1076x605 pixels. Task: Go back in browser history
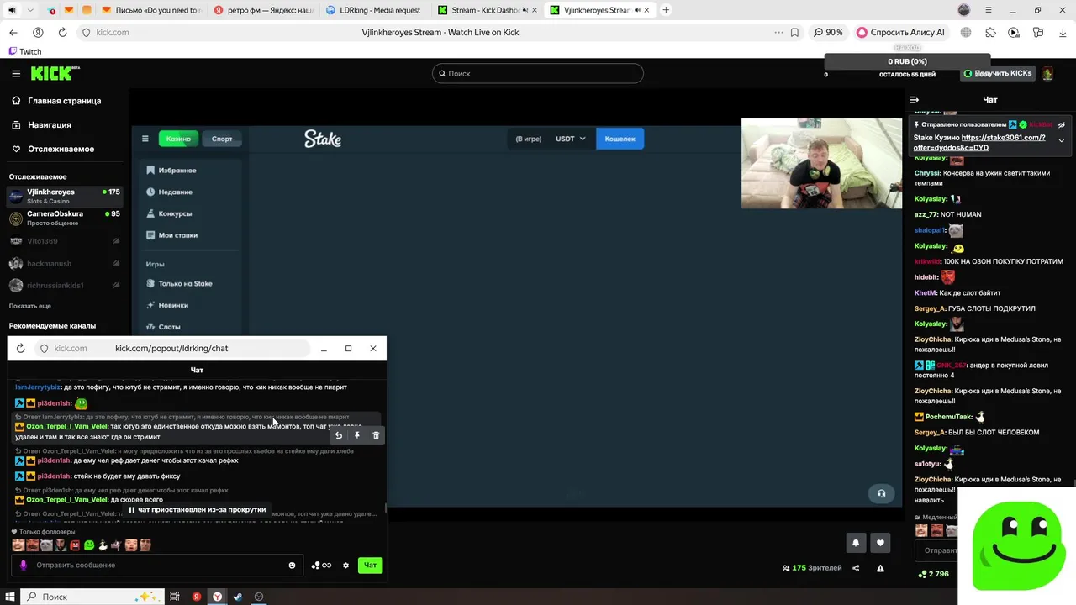(x=13, y=32)
